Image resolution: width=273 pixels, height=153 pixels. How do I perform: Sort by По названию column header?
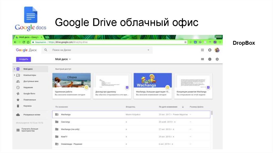[62, 107]
